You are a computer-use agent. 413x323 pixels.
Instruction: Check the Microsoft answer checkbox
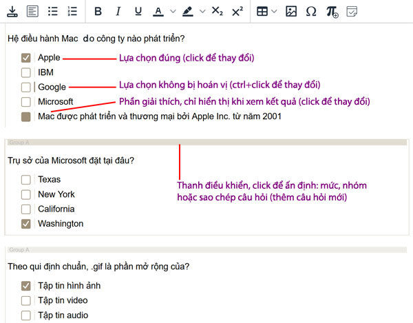(x=26, y=102)
